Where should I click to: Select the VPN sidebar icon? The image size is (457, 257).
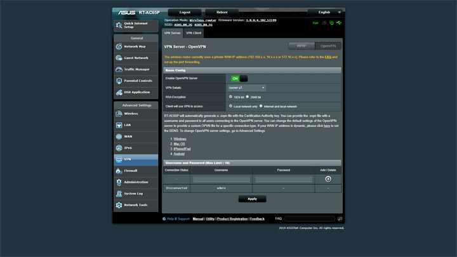[119, 159]
